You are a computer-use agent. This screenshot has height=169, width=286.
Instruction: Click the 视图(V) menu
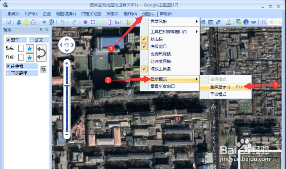[x=148, y=14]
